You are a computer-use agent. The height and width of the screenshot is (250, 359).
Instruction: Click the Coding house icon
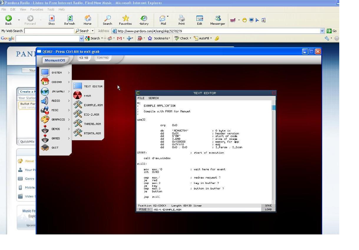pos(45,82)
